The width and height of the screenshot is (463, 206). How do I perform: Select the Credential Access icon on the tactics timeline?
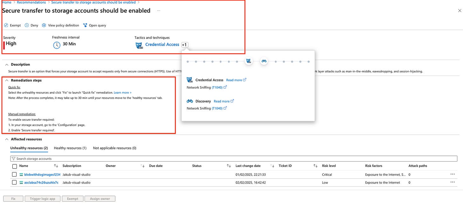click(249, 61)
